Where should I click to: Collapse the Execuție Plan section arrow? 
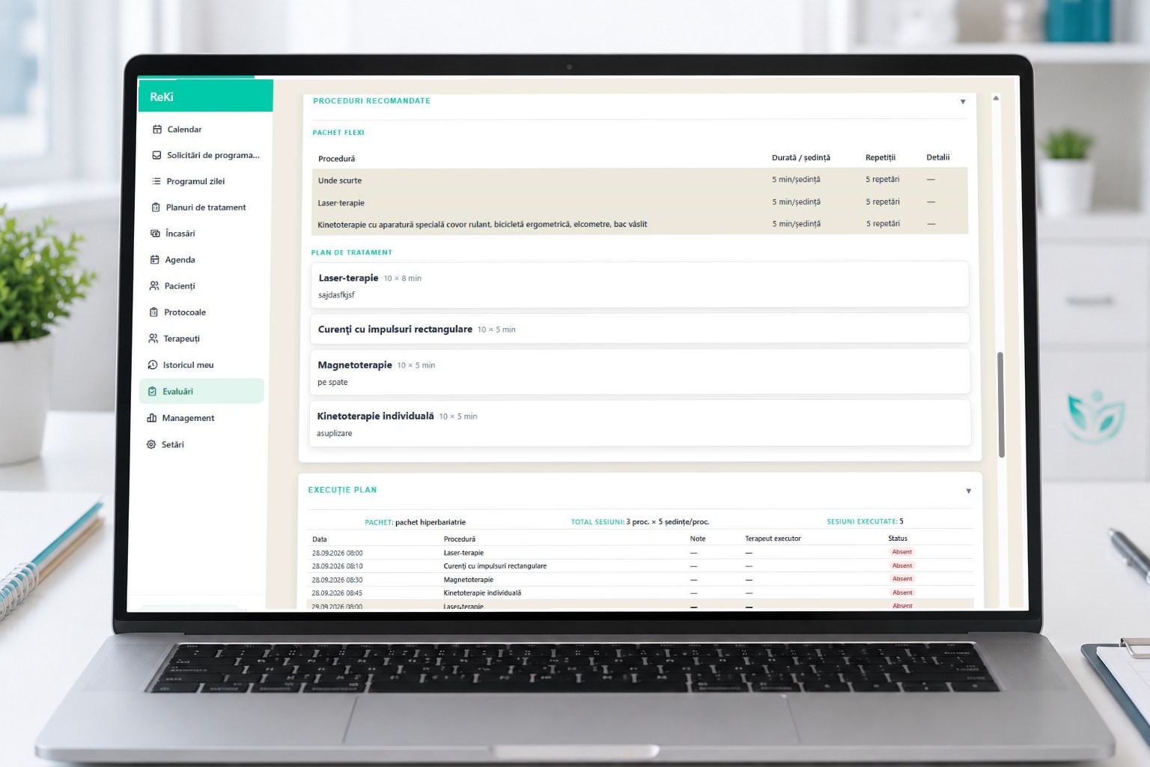pos(969,491)
